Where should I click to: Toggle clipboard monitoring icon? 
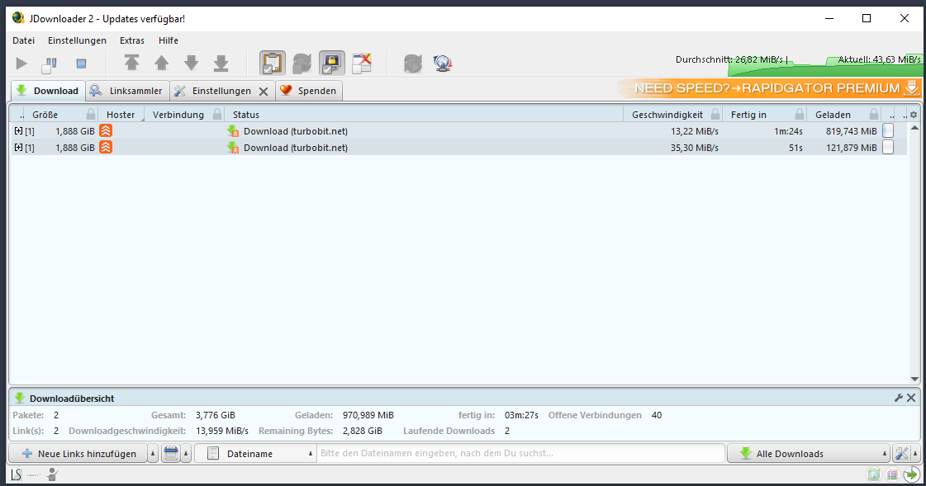tap(273, 63)
